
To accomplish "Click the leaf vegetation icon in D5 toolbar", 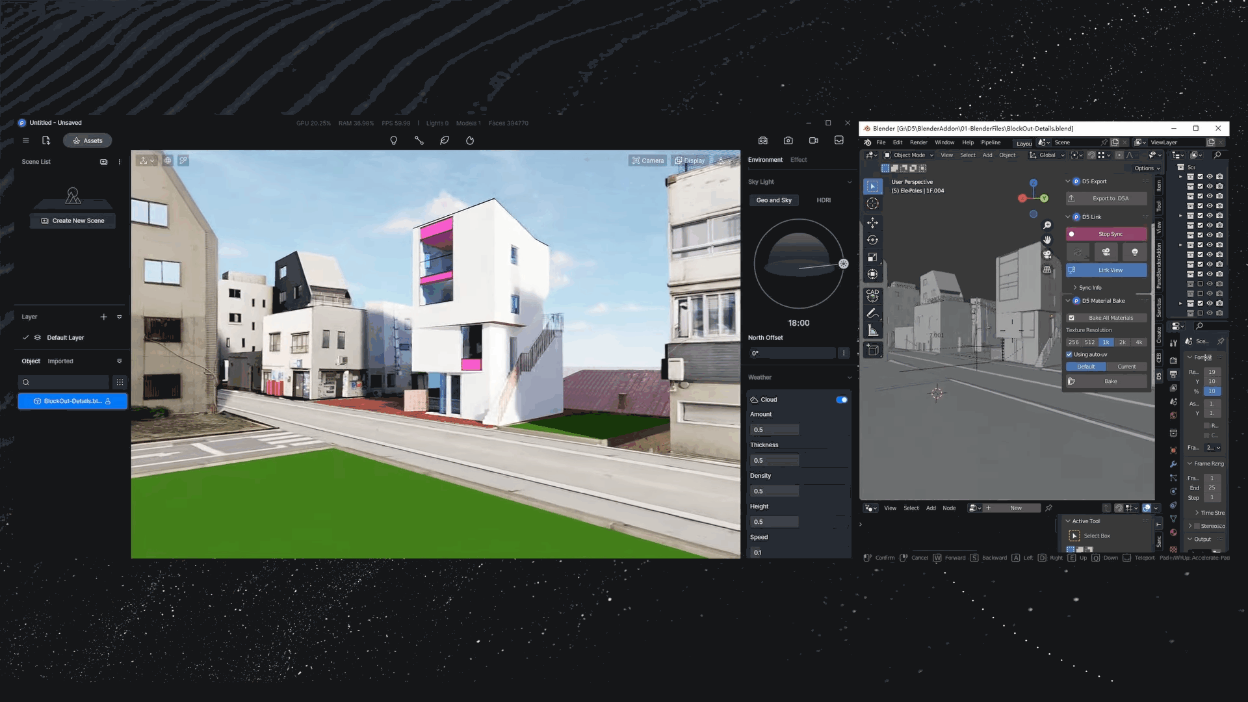I will click(445, 140).
